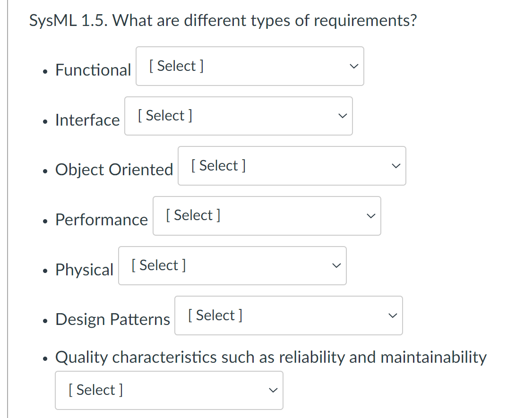Click the label Quality characteristics such as reliability
The width and height of the screenshot is (524, 418).
(270, 358)
